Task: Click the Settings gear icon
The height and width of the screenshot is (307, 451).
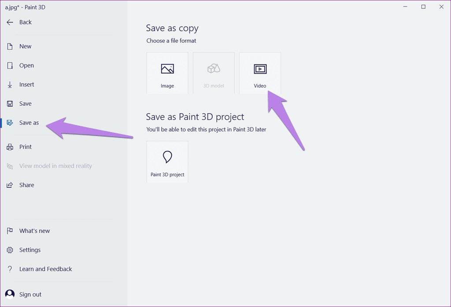Action: tap(10, 250)
